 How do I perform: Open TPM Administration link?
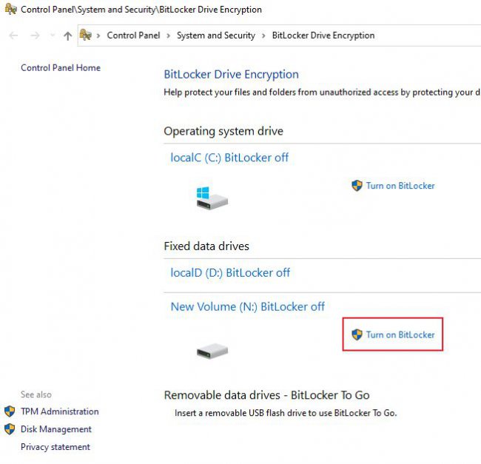click(60, 411)
